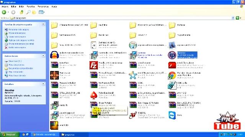Click the programas taskbar window button

pyautogui.click(x=74, y=135)
